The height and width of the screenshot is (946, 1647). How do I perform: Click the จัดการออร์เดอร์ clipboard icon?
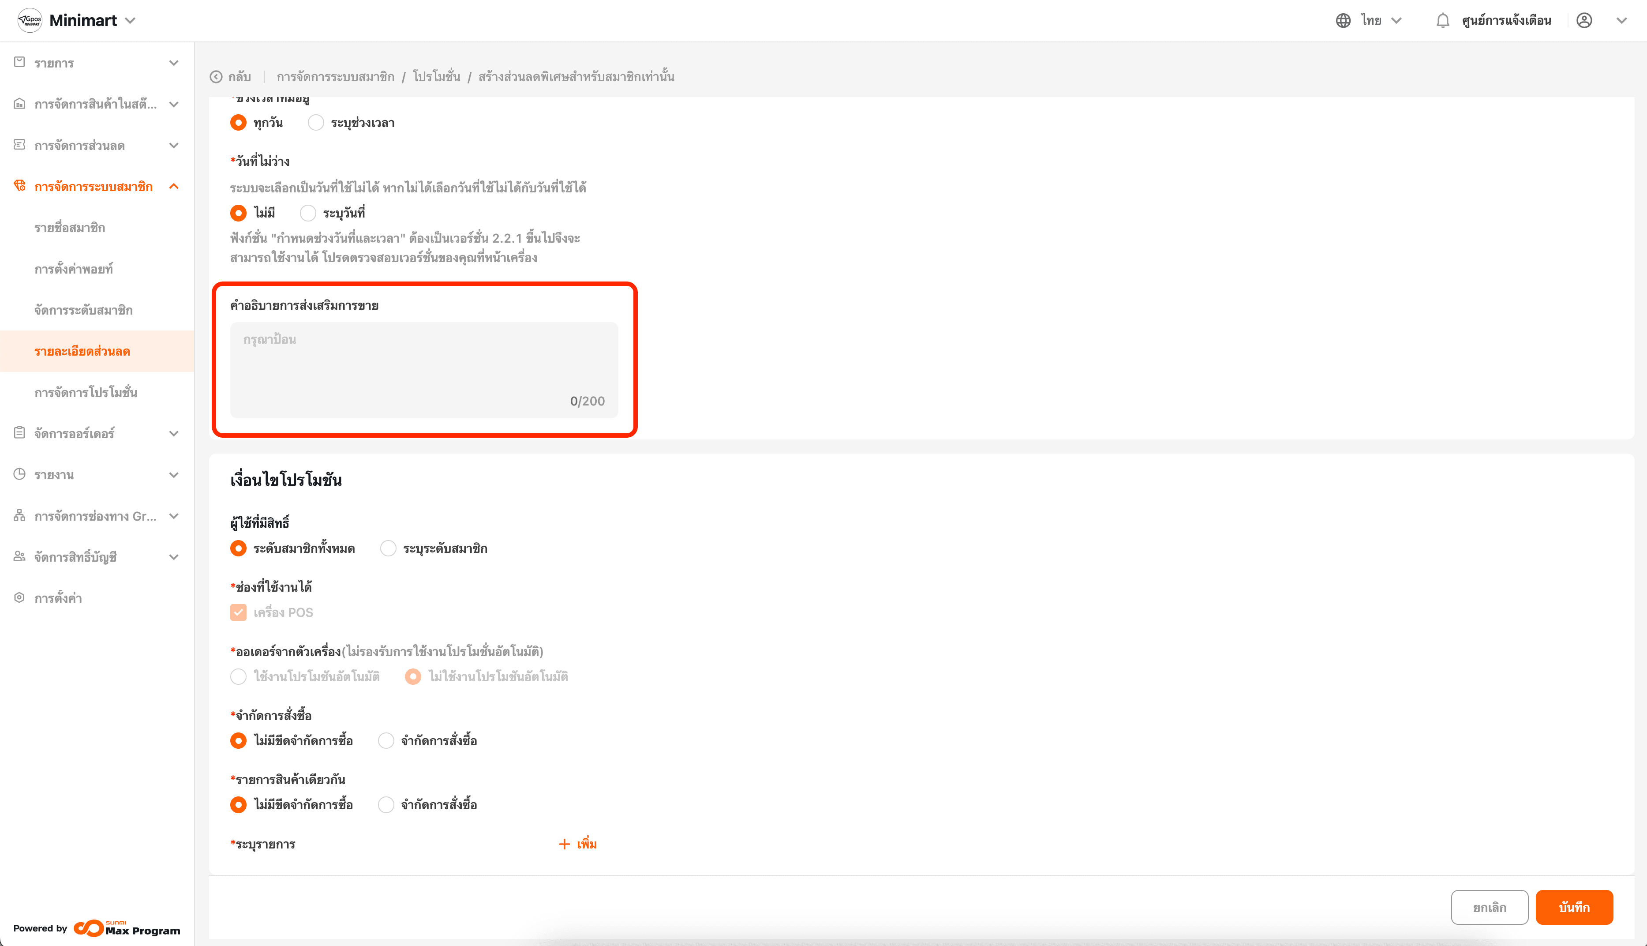pos(19,433)
